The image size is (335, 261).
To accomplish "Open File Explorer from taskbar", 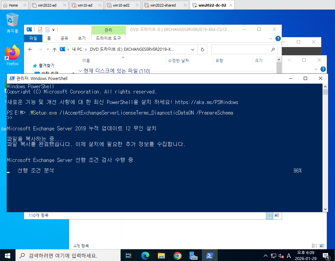I will pos(161,255).
